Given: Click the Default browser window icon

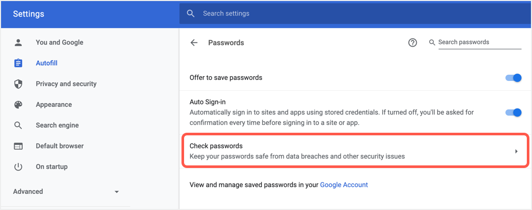Looking at the screenshot, I should tap(18, 146).
